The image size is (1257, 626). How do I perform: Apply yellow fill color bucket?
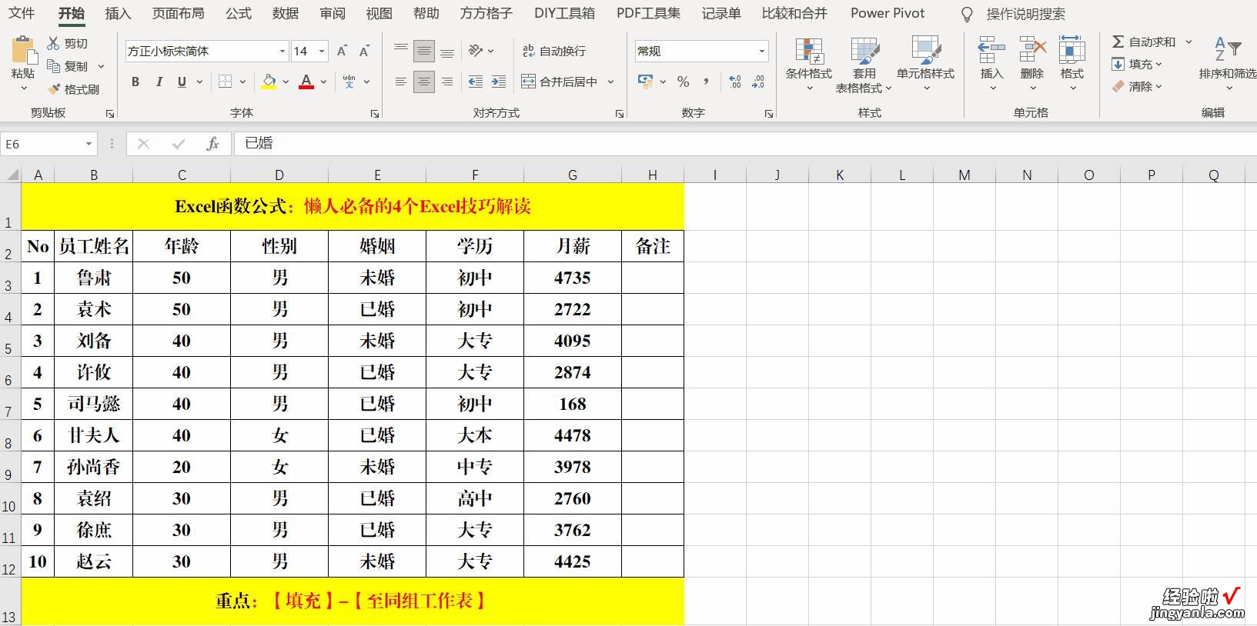point(269,82)
